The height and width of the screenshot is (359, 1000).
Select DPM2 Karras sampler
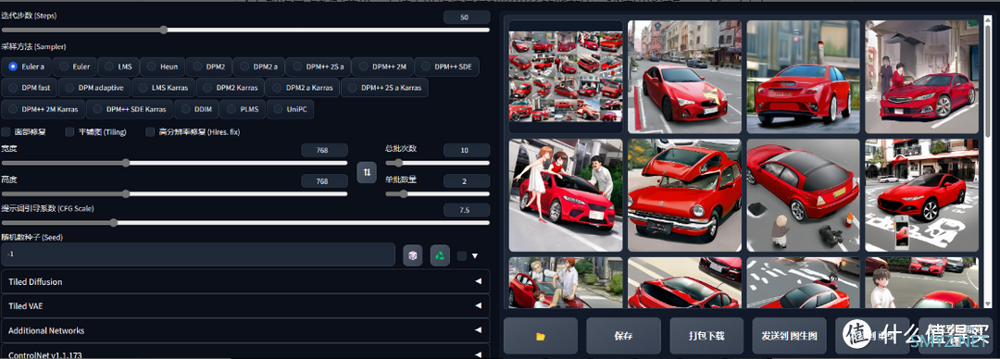[231, 87]
